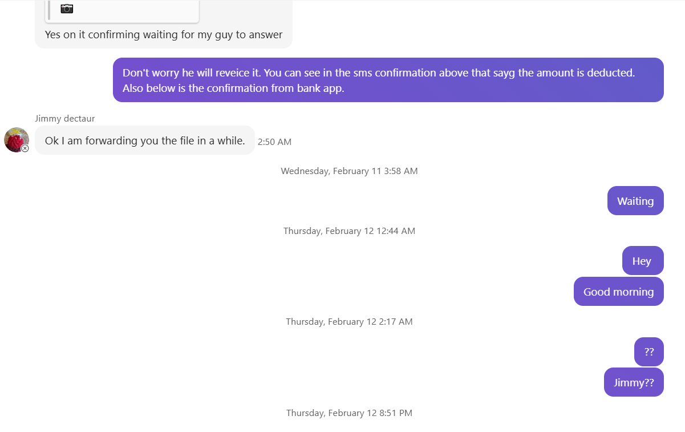Click the "Good morning" message bubble
Screen dimensions: 685x432
pyautogui.click(x=618, y=292)
